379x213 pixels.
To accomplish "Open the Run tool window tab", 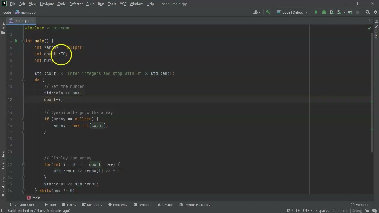I will [50, 205].
